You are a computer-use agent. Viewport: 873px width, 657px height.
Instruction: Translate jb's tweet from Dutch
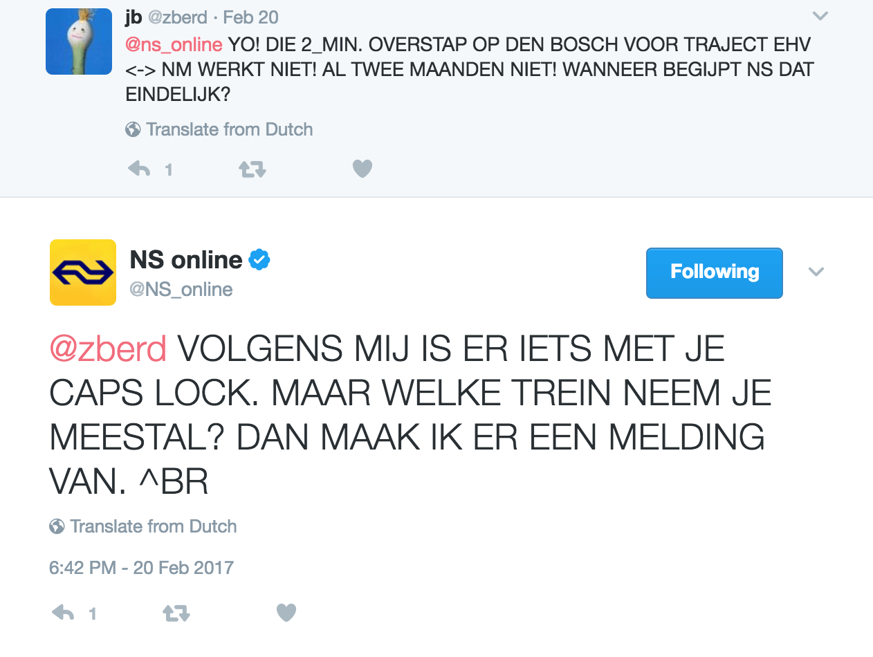pyautogui.click(x=229, y=129)
